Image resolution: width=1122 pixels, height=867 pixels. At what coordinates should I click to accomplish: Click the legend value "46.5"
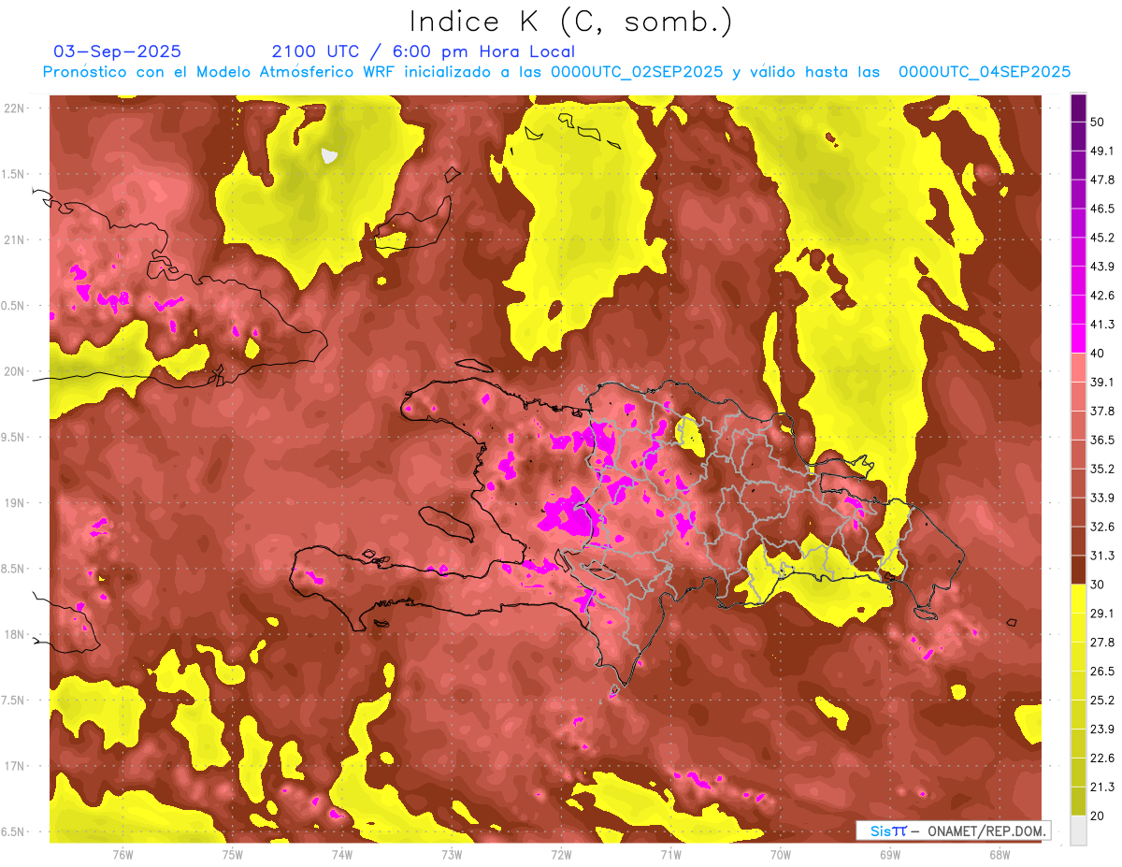pyautogui.click(x=1100, y=209)
